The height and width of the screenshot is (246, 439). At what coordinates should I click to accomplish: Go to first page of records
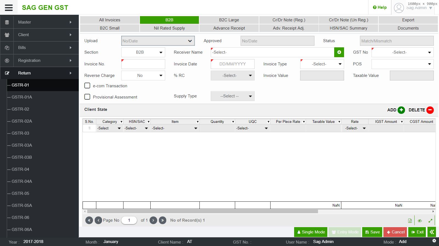click(89, 220)
